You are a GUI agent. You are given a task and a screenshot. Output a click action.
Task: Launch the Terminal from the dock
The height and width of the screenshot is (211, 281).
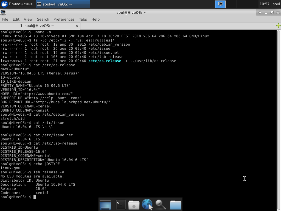[121, 204]
